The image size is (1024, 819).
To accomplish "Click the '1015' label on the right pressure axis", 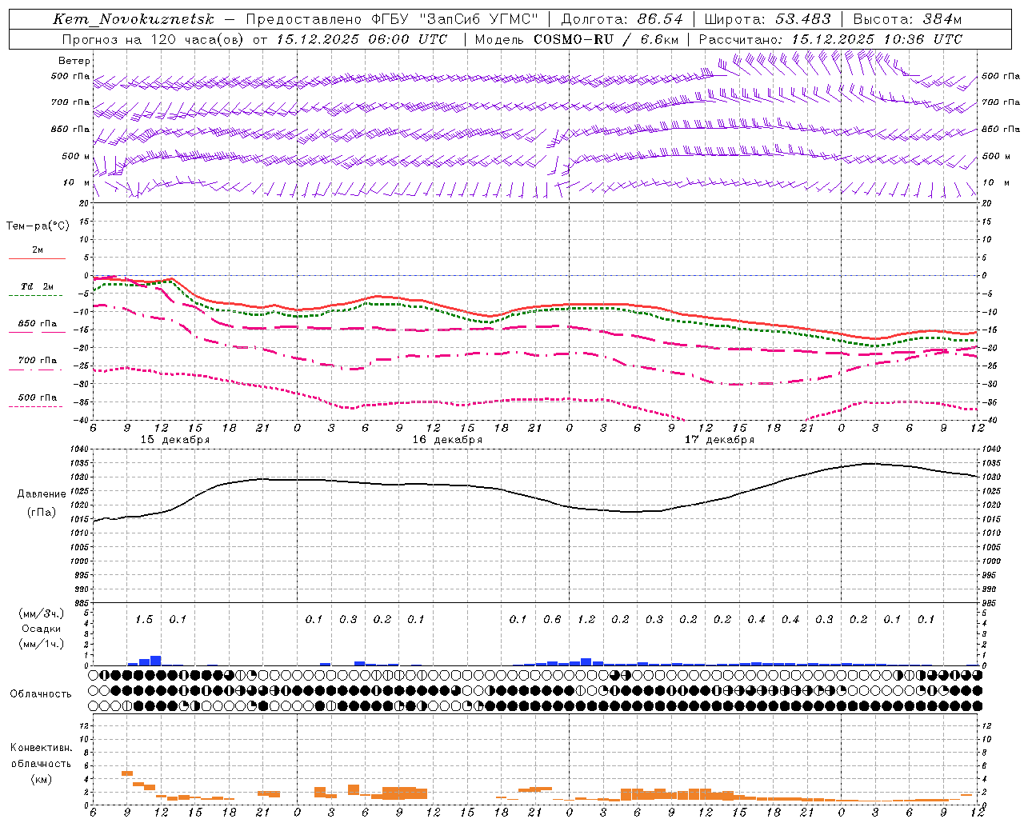I will pos(990,520).
